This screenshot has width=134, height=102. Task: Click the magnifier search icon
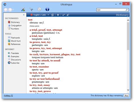coord(127,10)
